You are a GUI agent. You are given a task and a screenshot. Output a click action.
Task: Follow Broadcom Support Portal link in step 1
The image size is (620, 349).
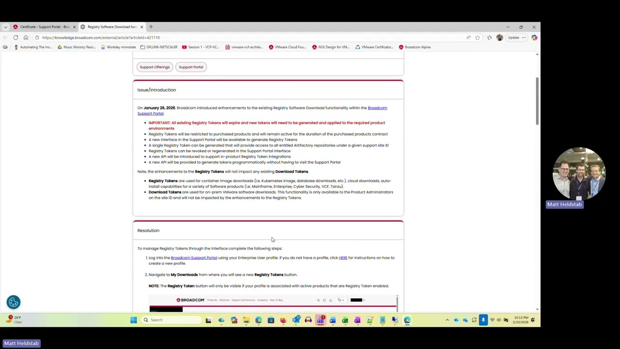click(194, 258)
